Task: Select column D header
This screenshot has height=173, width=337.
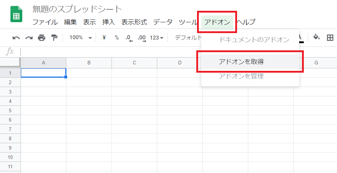Action: point(180,63)
